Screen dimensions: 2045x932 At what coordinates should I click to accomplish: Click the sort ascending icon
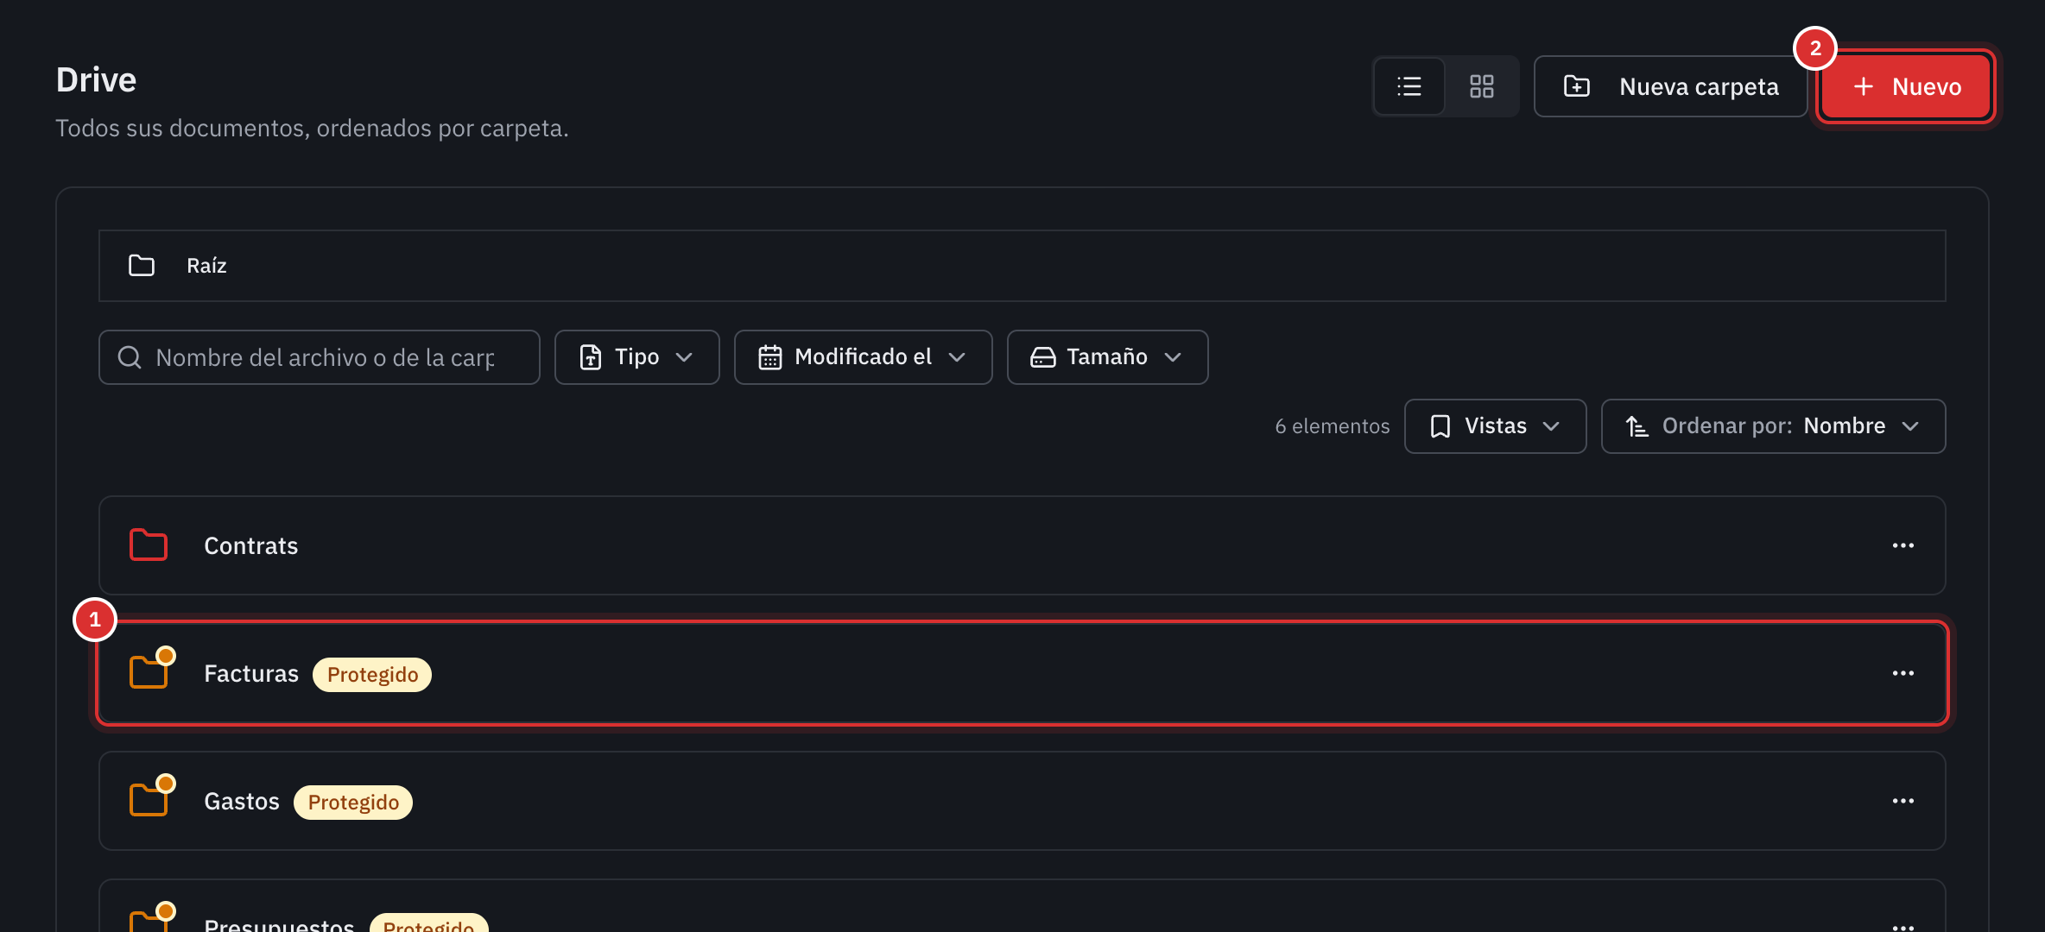(x=1637, y=426)
